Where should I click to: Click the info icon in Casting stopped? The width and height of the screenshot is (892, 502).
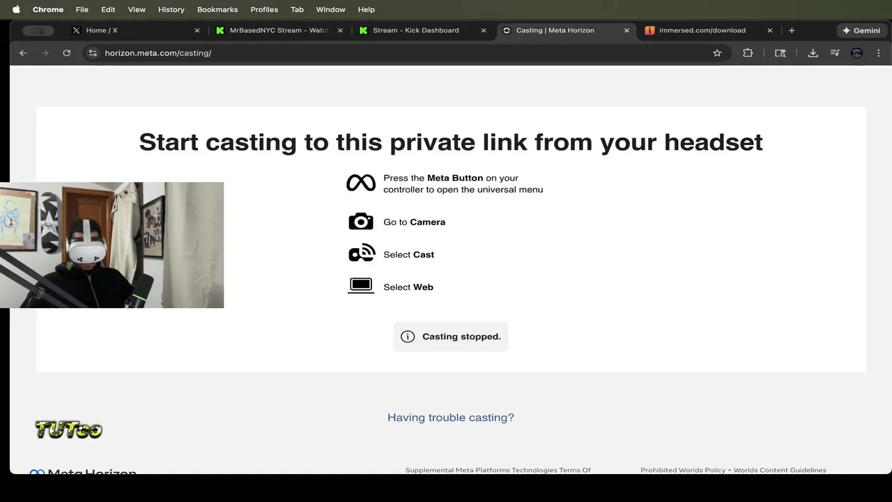(x=408, y=337)
